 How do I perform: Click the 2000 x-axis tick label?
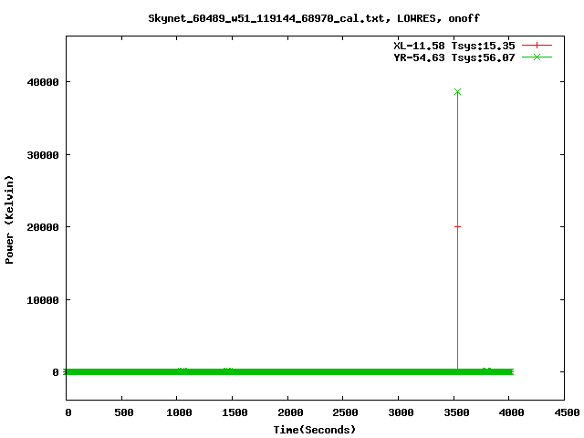click(290, 412)
